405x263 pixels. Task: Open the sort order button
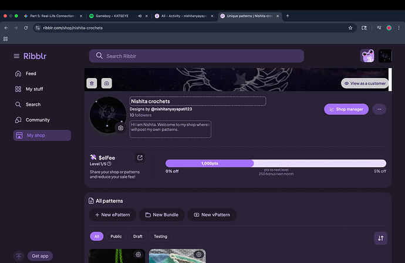click(x=381, y=238)
